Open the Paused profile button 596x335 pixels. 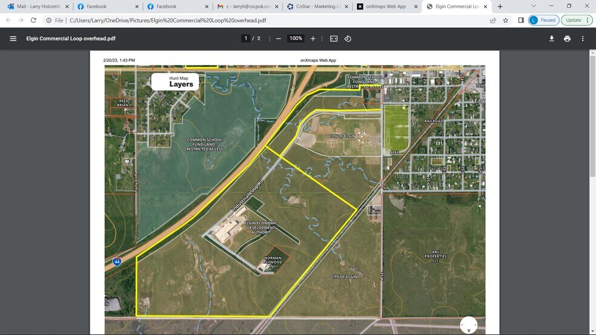tap(543, 20)
